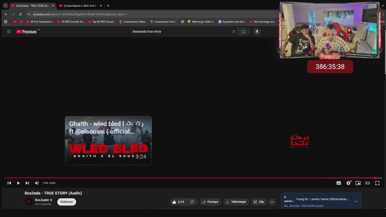The image size is (386, 217).
Task: Start voice search with microphone
Action: 257,31
